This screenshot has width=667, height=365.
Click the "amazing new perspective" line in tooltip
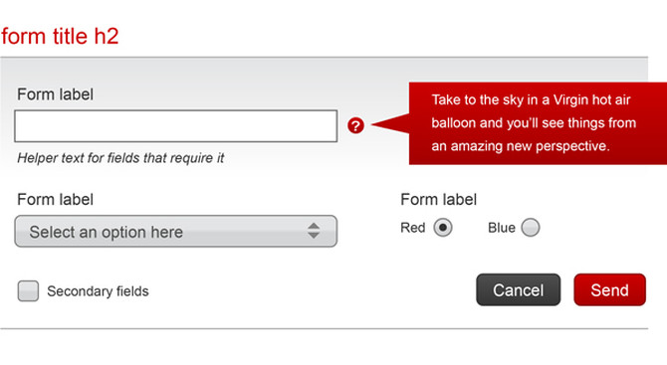[x=521, y=146]
